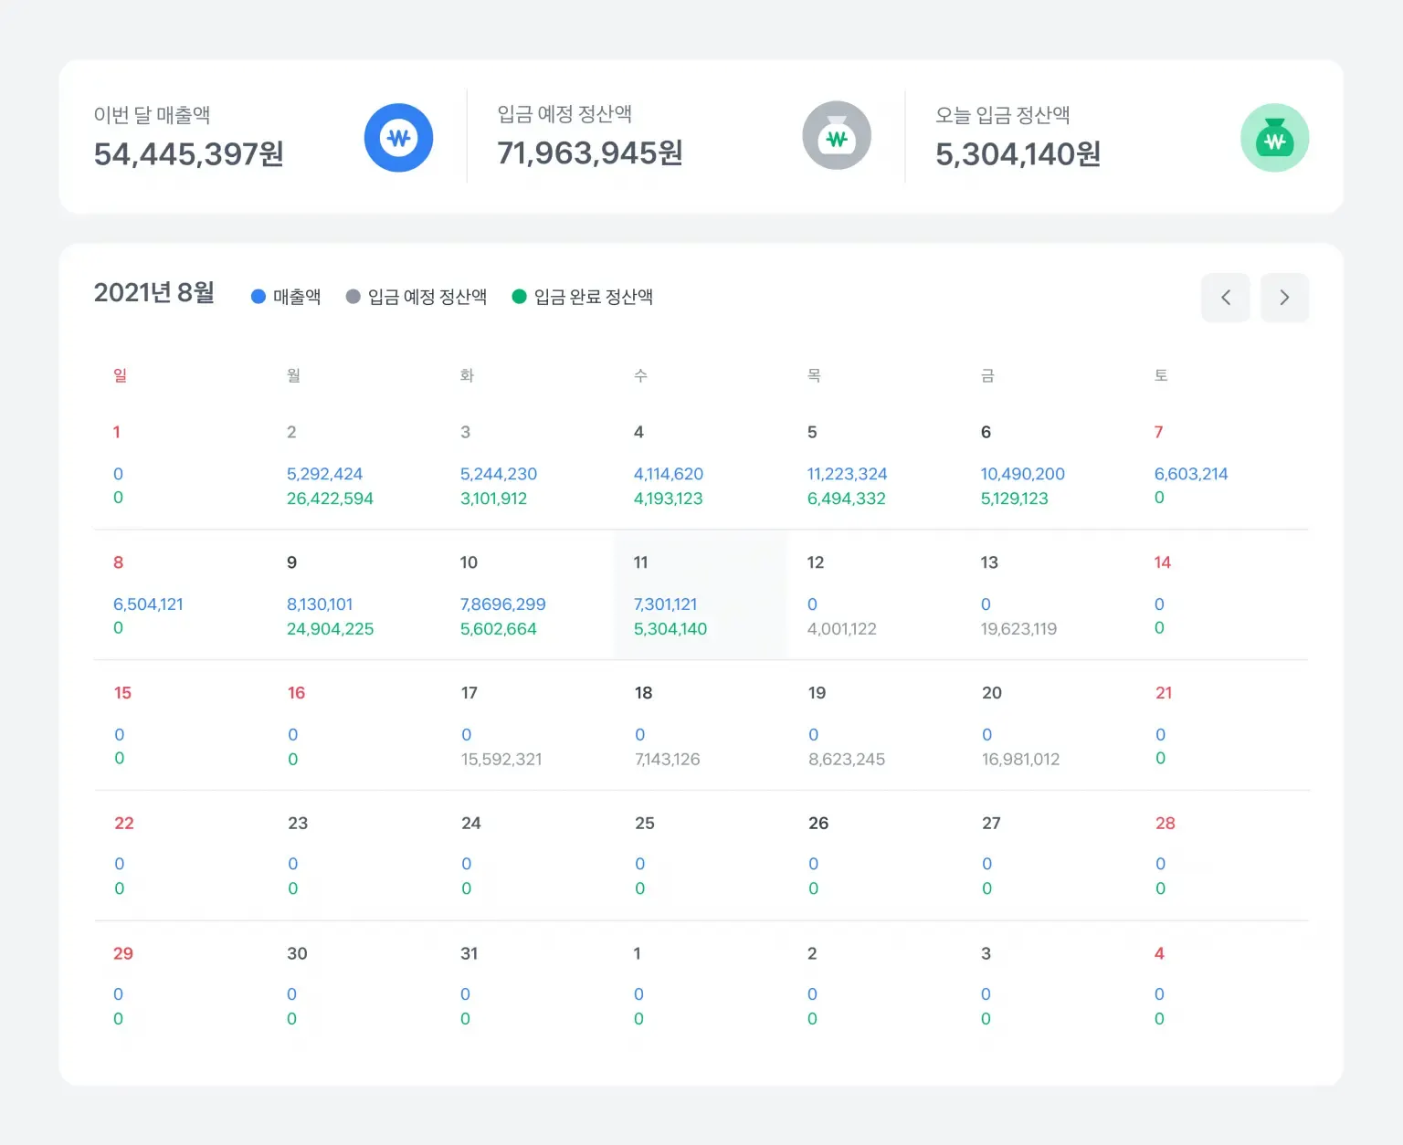Screen dimensions: 1403x1145
Task: Select date 6 in the calendar
Action: point(986,432)
